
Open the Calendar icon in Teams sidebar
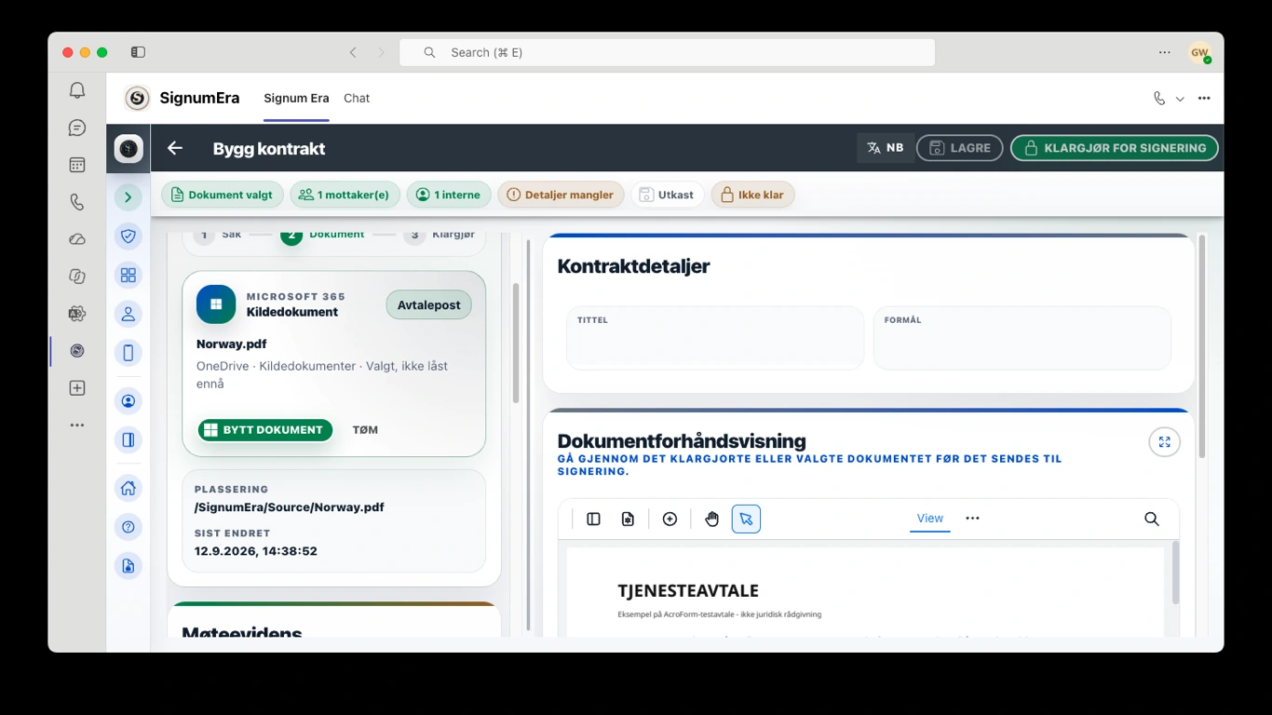point(77,165)
